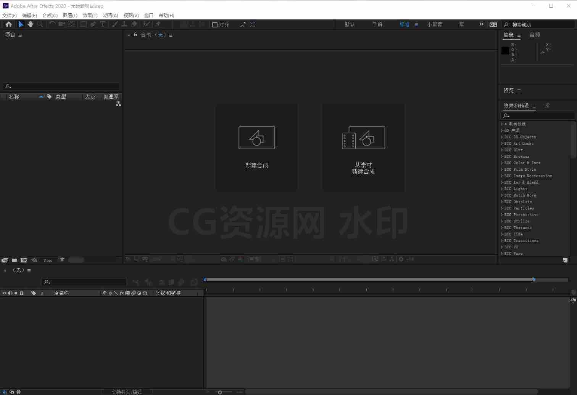Click the composition panel lock icon

pos(135,35)
